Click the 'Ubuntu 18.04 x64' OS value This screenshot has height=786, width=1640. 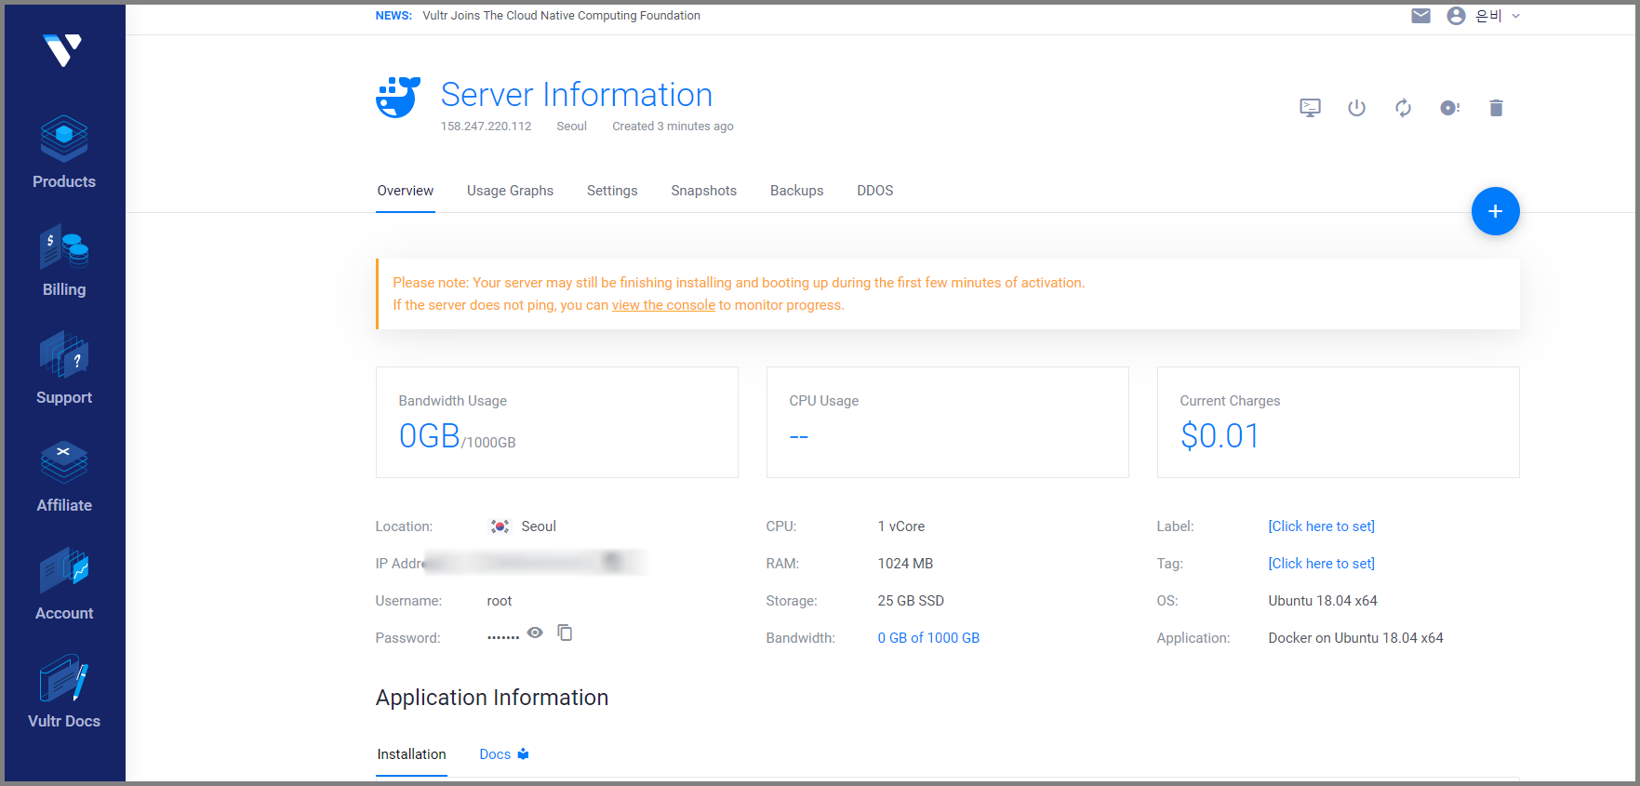pyautogui.click(x=1322, y=601)
